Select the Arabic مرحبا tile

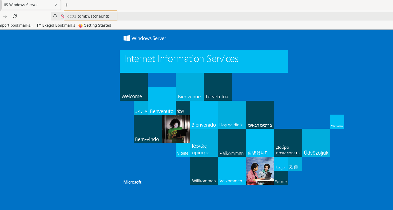click(281, 164)
